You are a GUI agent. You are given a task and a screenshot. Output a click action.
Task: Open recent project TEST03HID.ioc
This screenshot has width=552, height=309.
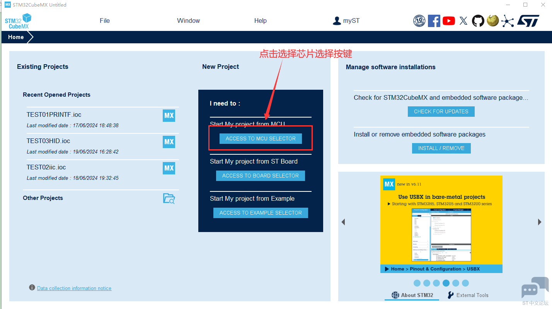48,141
